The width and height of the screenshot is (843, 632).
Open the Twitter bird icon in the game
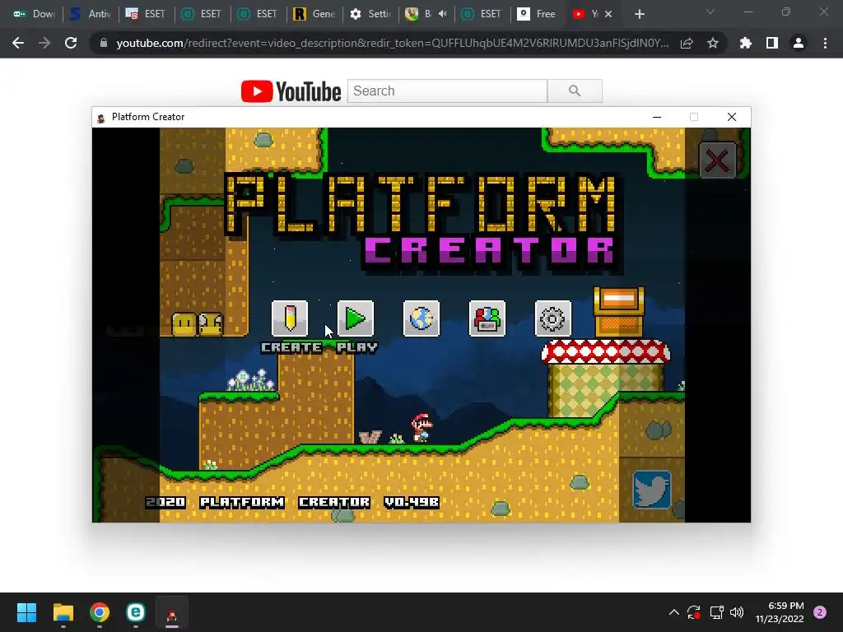[x=652, y=489]
